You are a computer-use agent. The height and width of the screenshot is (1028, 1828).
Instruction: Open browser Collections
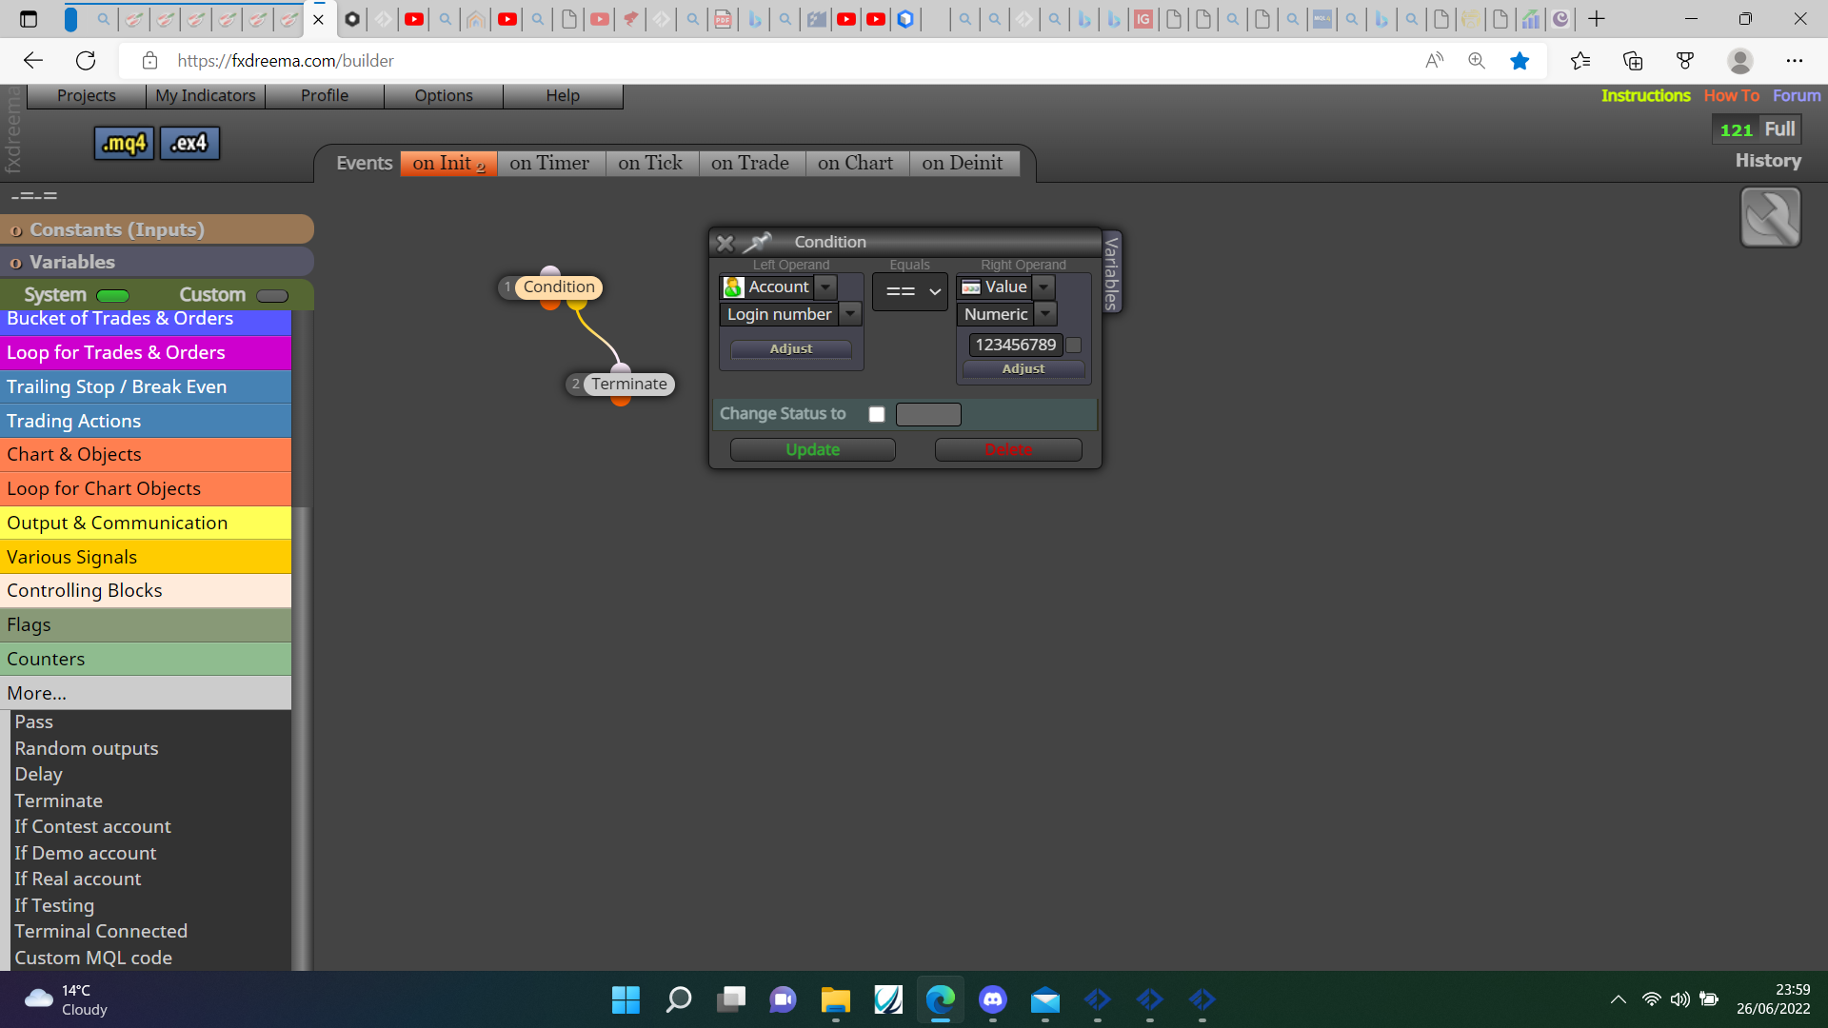pyautogui.click(x=1633, y=61)
